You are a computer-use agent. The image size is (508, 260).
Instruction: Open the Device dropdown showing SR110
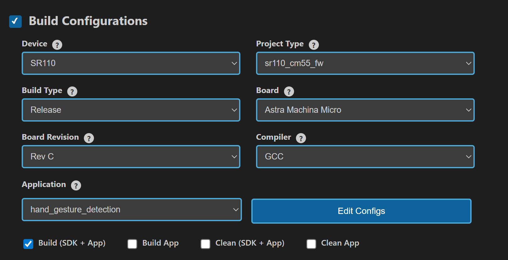[131, 63]
